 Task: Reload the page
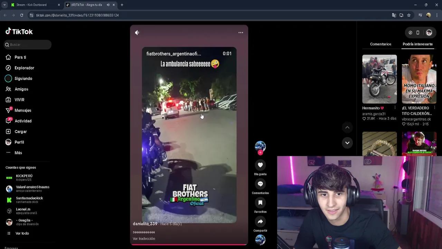(x=21, y=15)
